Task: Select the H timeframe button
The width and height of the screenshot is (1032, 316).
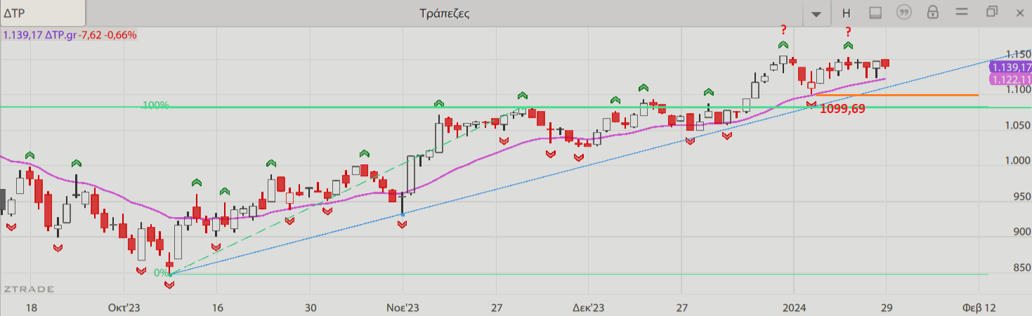Action: pyautogui.click(x=847, y=13)
